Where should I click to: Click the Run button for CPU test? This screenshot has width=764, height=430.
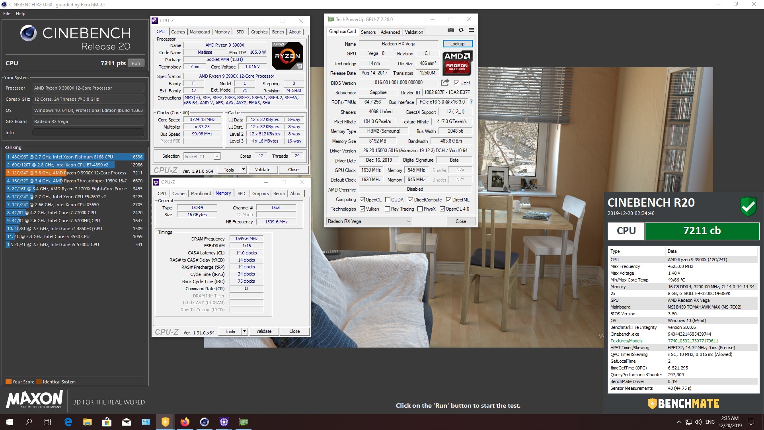pos(136,63)
